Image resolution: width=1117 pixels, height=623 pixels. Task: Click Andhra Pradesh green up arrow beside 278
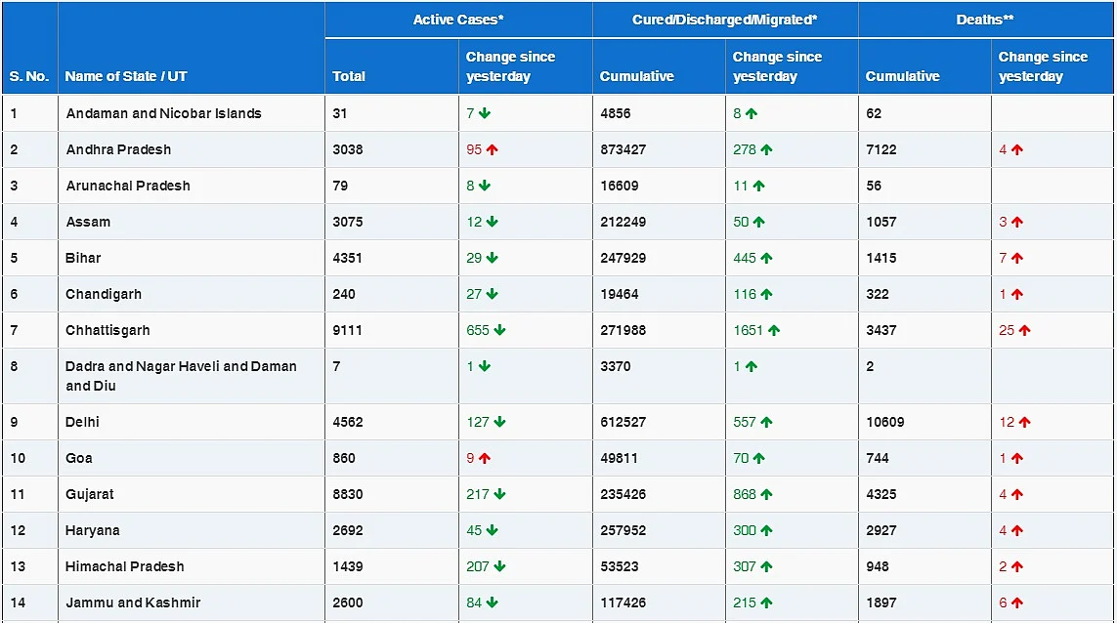766,149
